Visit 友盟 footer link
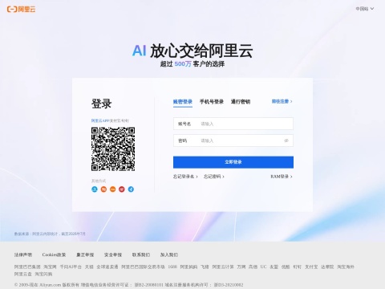This screenshot has height=289, width=385. [x=274, y=267]
